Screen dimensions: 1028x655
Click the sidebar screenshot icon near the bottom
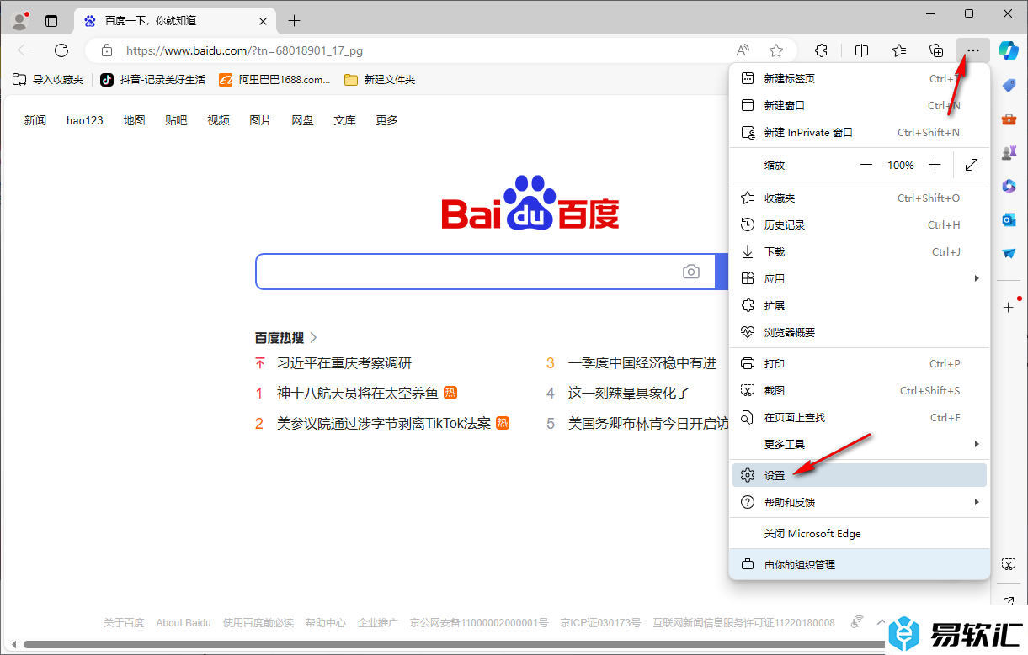tap(1009, 563)
